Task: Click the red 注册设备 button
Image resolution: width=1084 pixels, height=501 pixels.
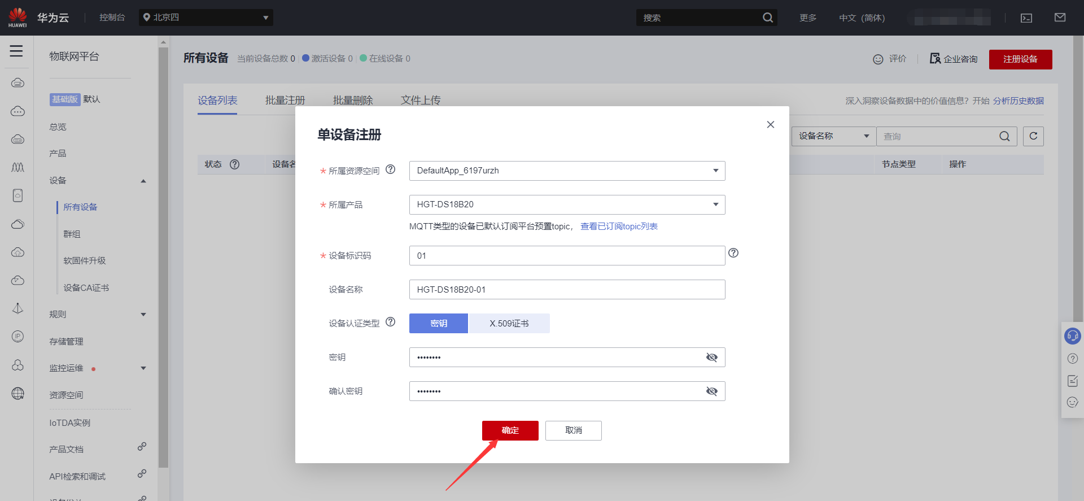Action: point(1020,59)
